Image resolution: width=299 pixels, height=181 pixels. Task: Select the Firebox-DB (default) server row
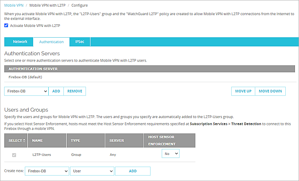click(25, 77)
